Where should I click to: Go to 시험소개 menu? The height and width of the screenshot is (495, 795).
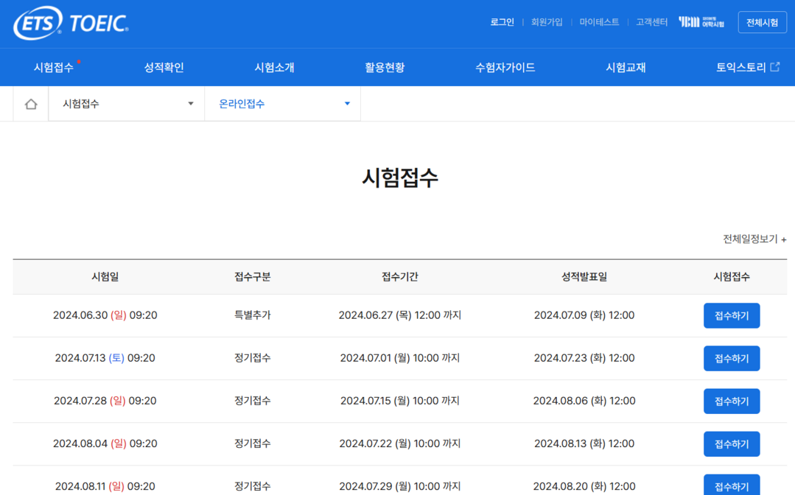tap(274, 67)
